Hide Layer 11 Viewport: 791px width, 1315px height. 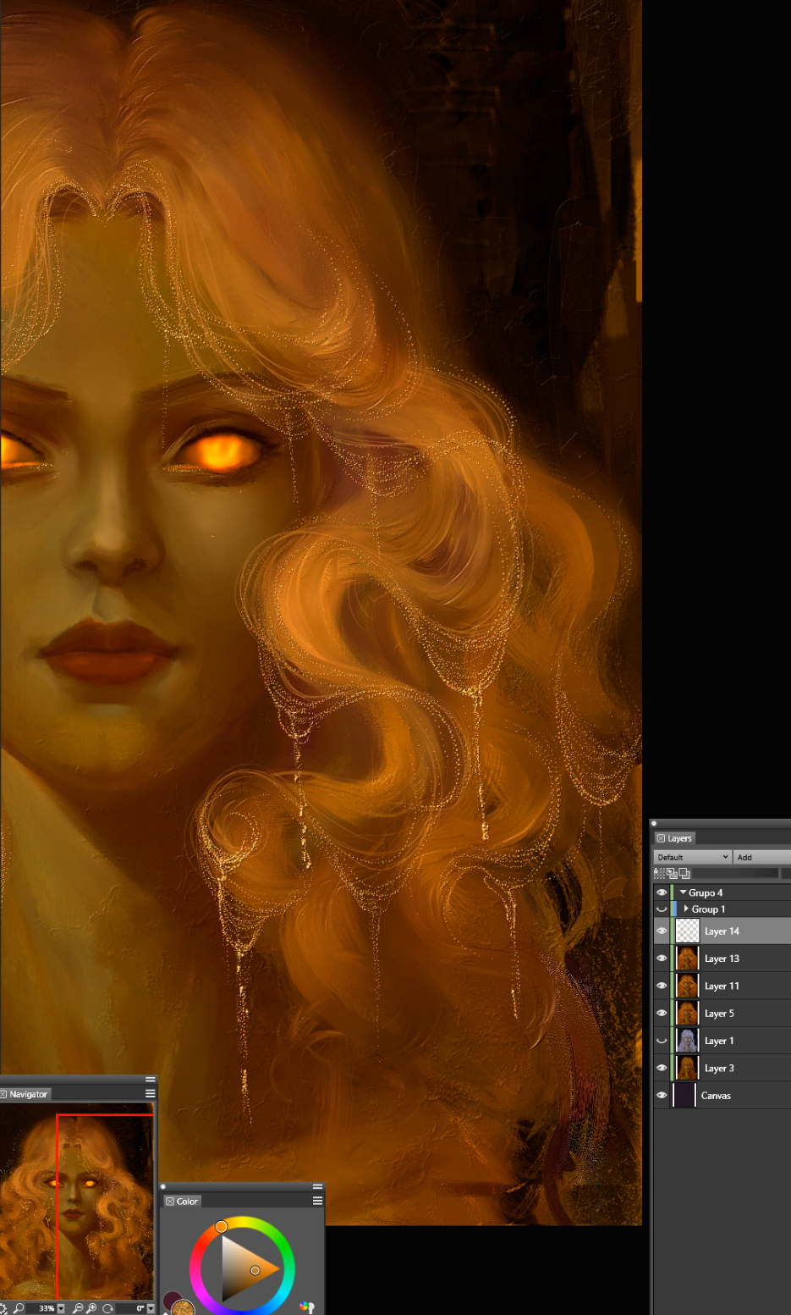point(662,986)
